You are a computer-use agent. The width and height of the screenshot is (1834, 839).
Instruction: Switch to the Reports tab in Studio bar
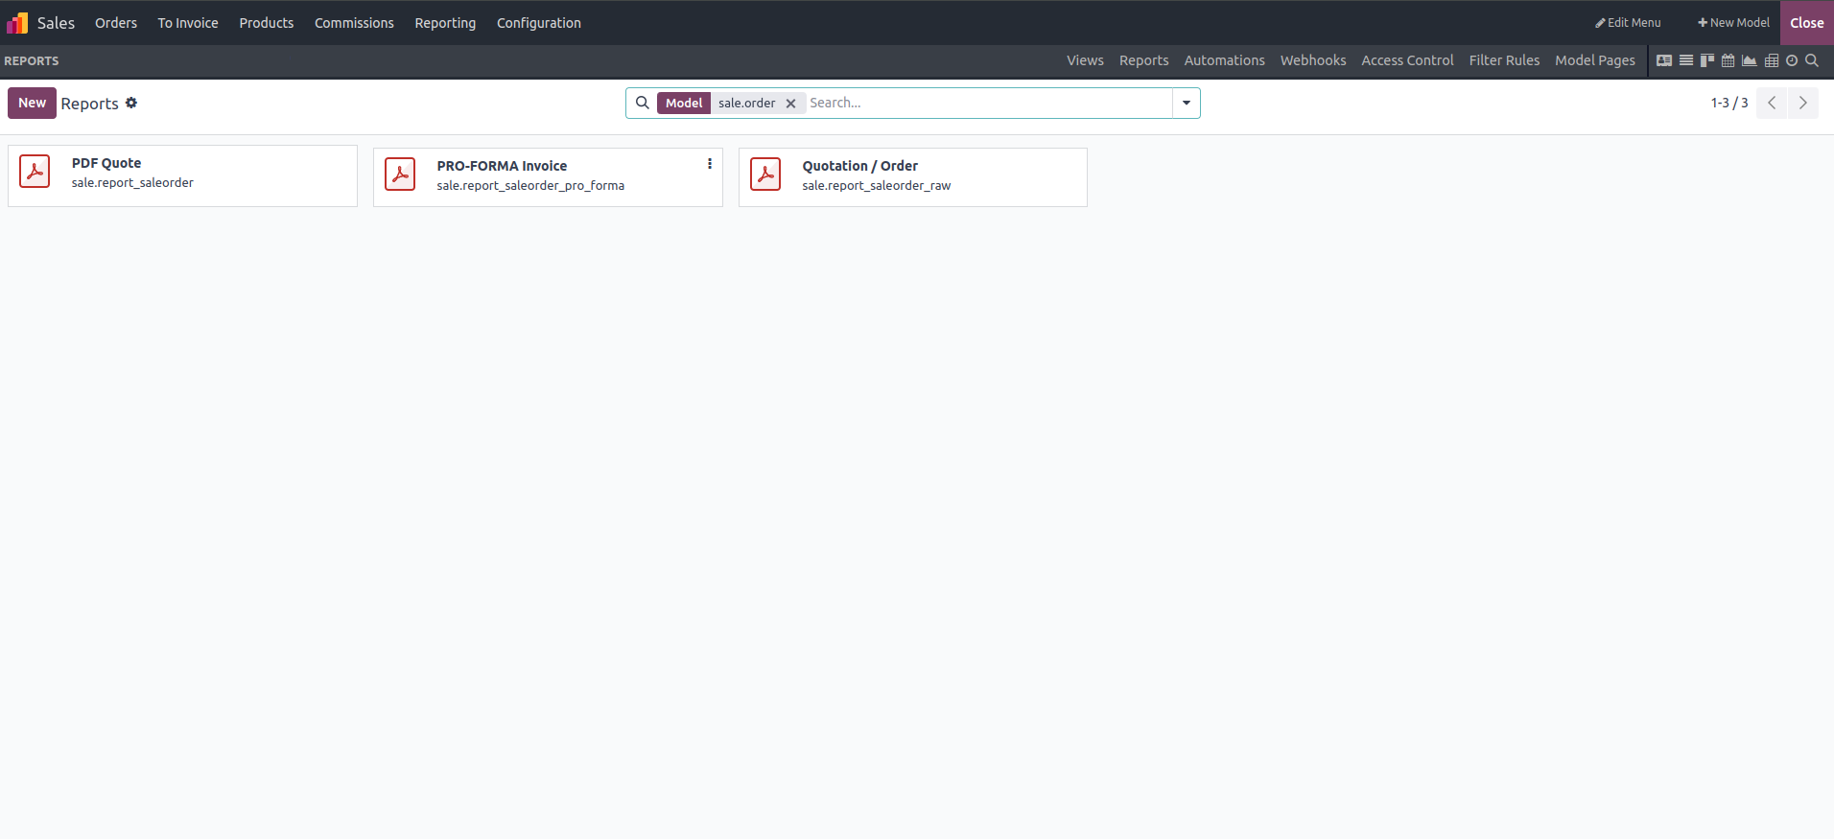tap(1144, 60)
